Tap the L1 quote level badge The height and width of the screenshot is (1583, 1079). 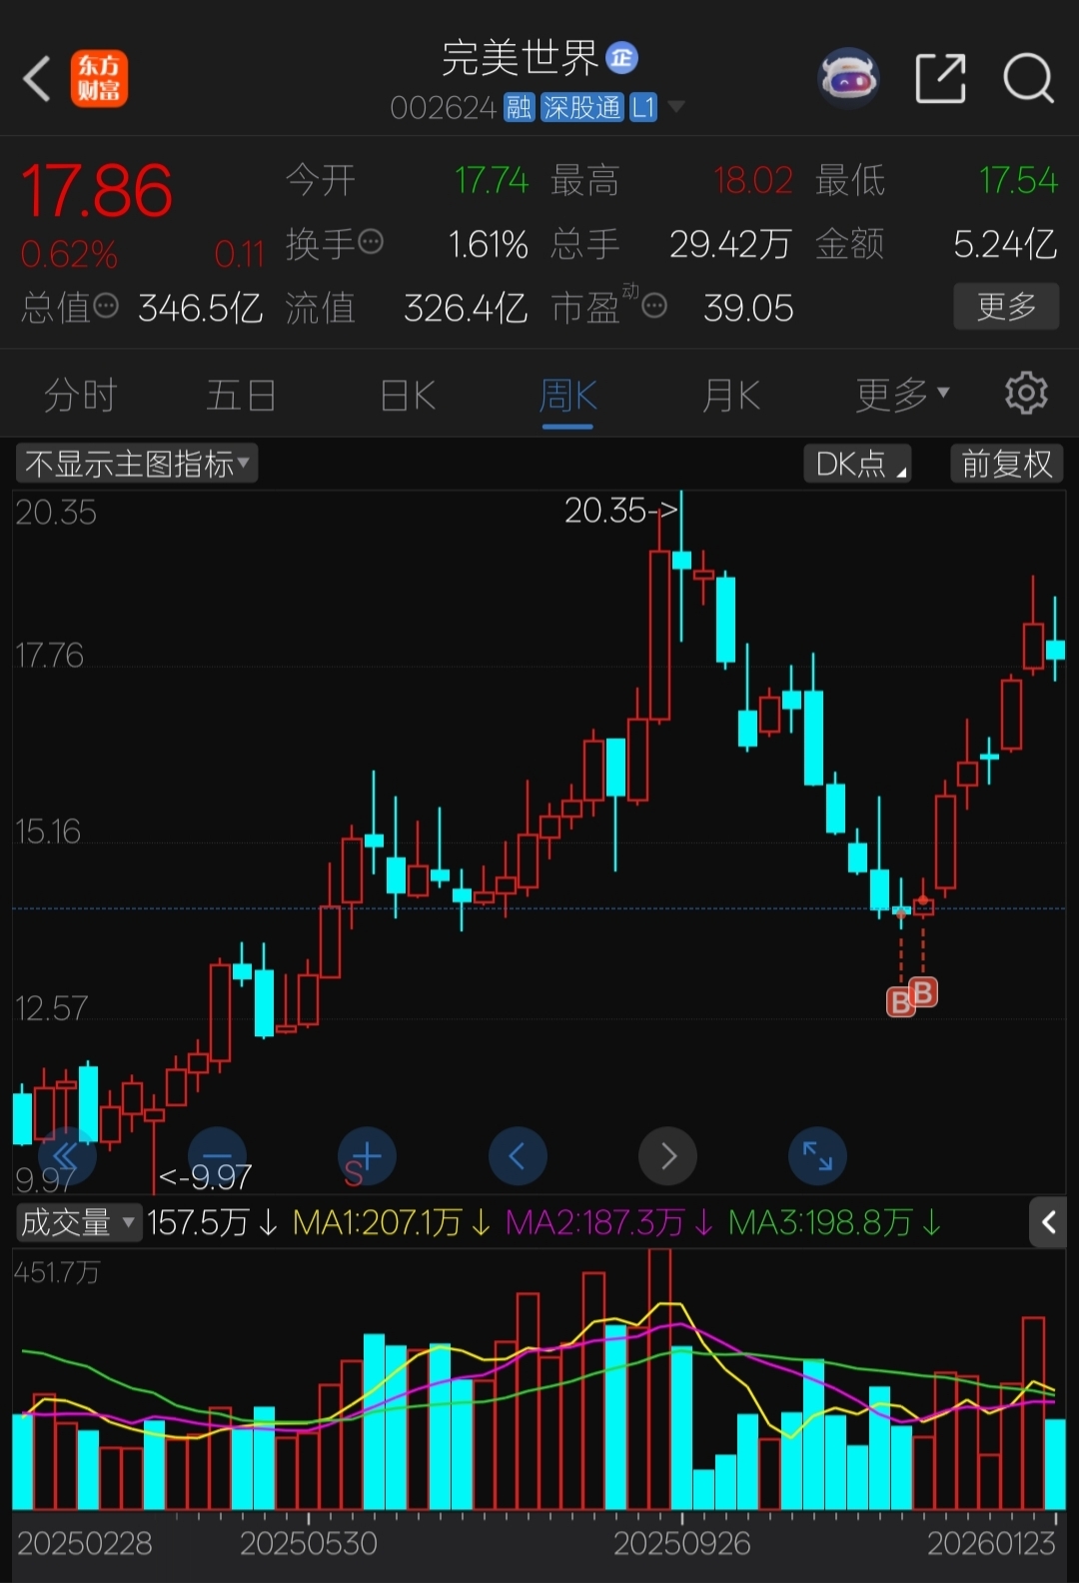(643, 107)
